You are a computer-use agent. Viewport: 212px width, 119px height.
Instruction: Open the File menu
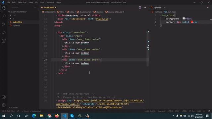click(8, 2)
